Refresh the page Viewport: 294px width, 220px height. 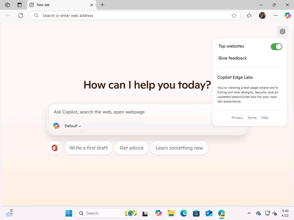point(21,15)
